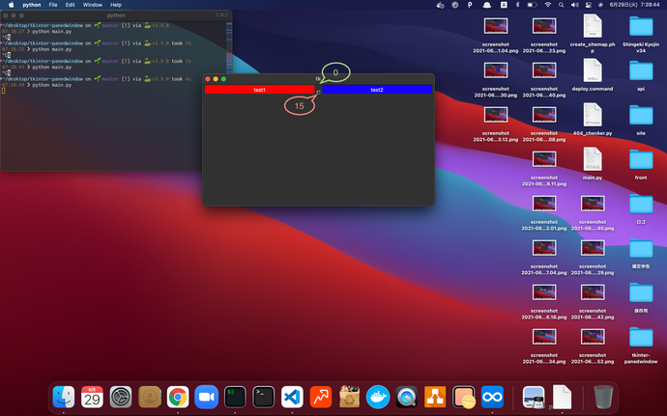
Task: Select the front folder on desktop
Action: [641, 163]
